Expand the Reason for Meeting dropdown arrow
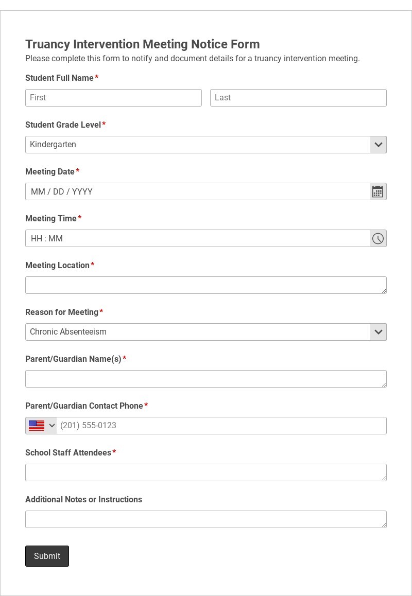Screen dimensions: 412x596 [378, 332]
